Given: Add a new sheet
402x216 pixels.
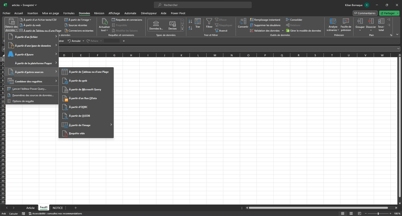Looking at the screenshot, I should click(75, 208).
